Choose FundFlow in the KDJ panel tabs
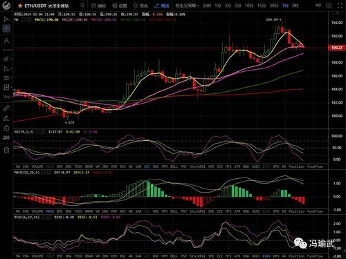Screen dimensions: 346x259 pyautogui.click(x=315, y=166)
